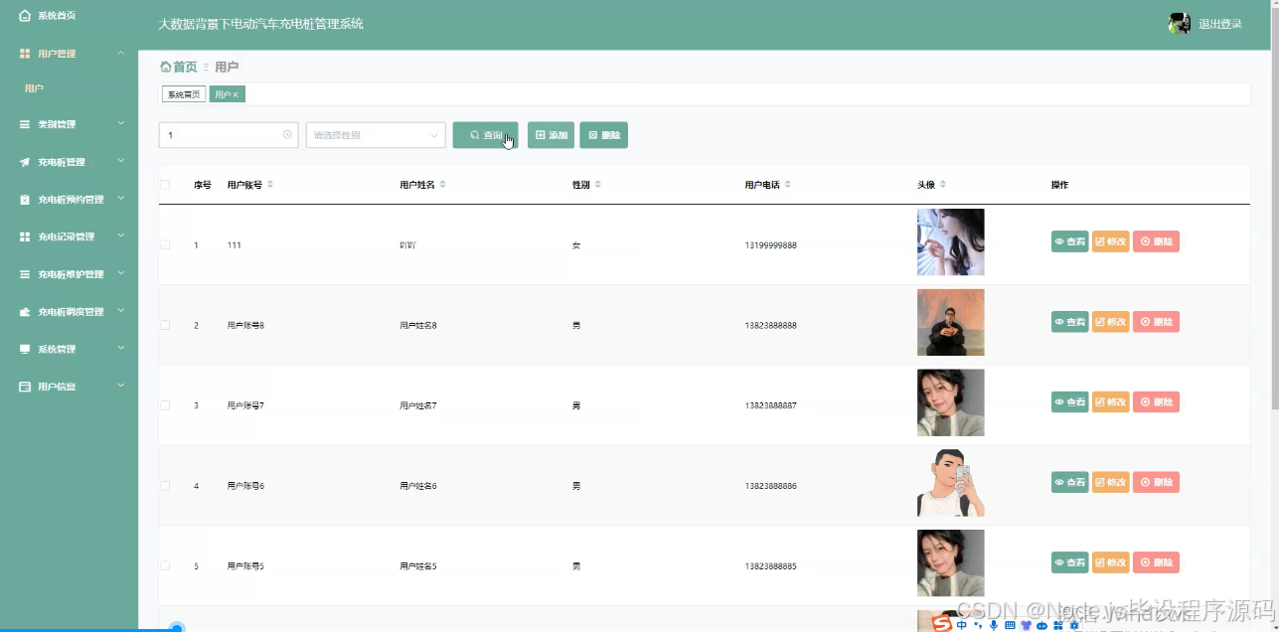Expand the 类别管理 menu chevron
This screenshot has height=632, width=1279.
click(x=121, y=124)
